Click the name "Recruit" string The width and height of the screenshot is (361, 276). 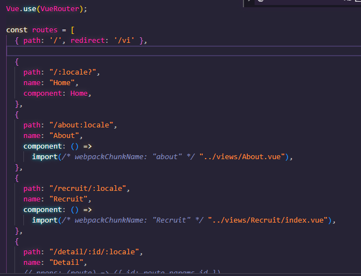(x=69, y=199)
